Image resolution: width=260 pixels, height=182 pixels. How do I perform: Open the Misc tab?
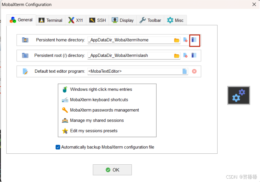click(175, 20)
